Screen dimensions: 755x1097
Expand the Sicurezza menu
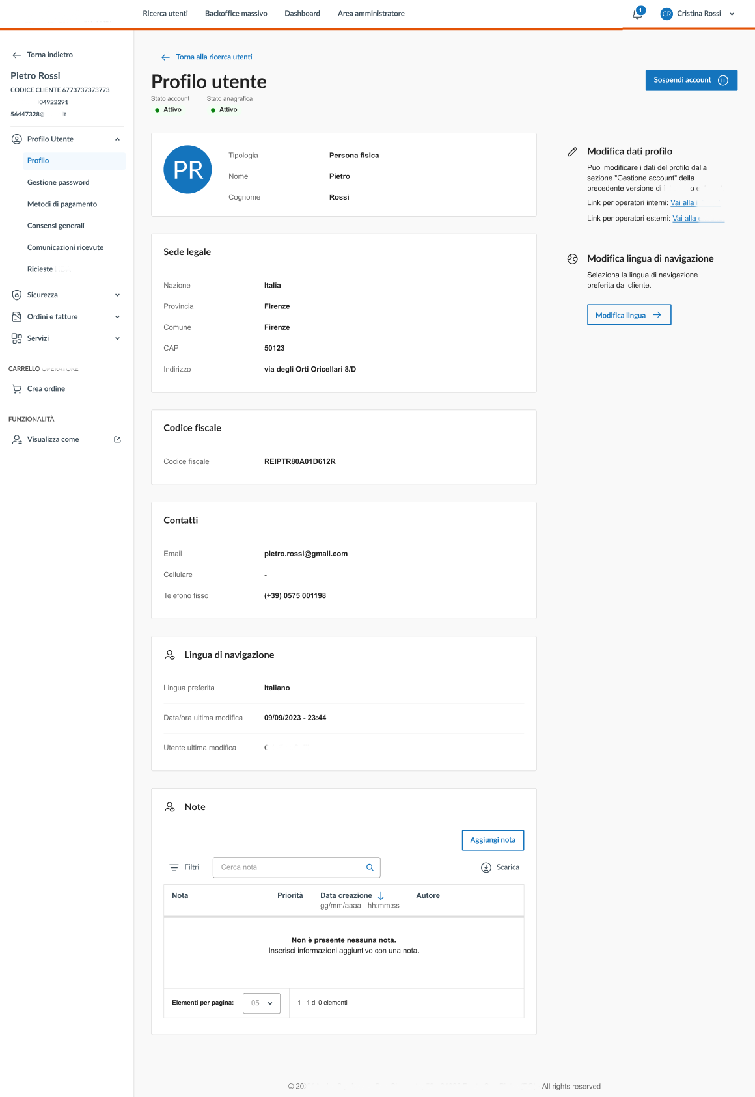117,295
